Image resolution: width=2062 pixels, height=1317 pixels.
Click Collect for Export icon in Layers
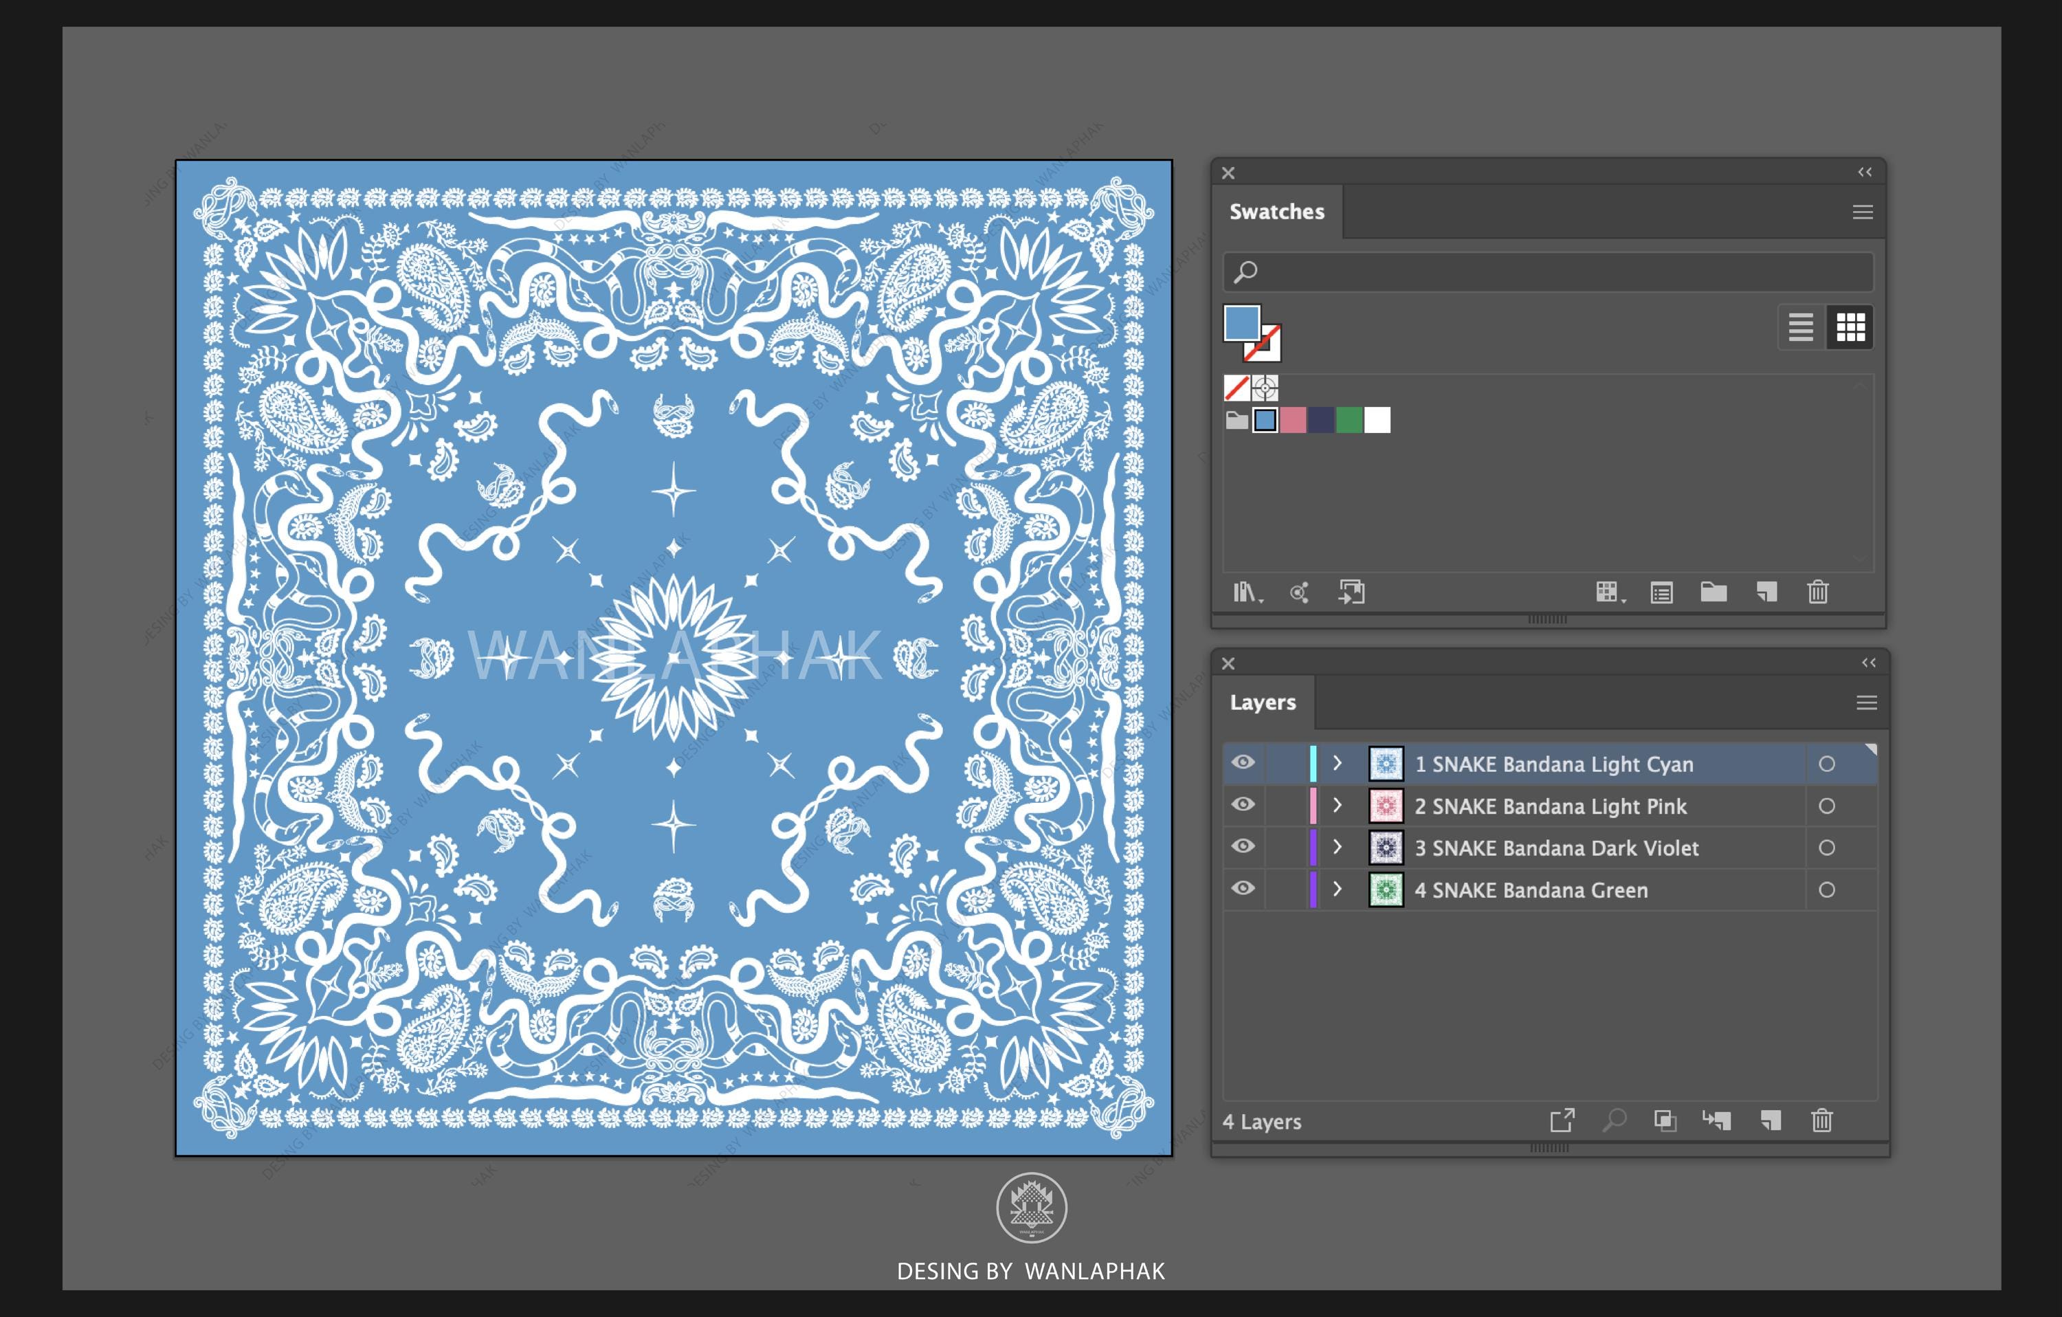click(1563, 1120)
